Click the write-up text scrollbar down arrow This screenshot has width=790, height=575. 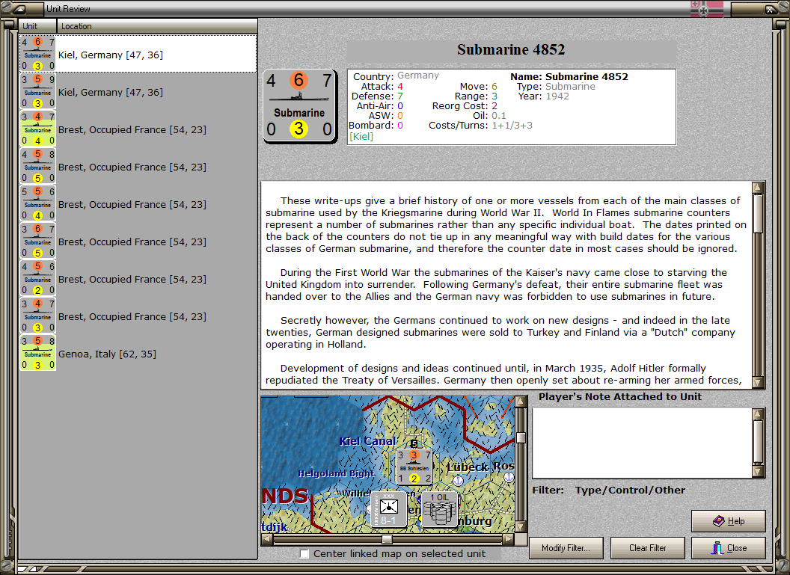tap(758, 382)
